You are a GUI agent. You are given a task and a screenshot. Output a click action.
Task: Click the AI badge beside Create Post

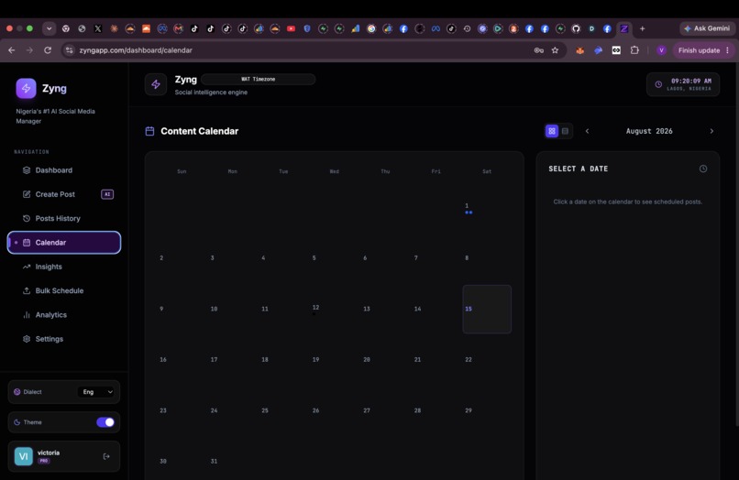click(x=107, y=194)
